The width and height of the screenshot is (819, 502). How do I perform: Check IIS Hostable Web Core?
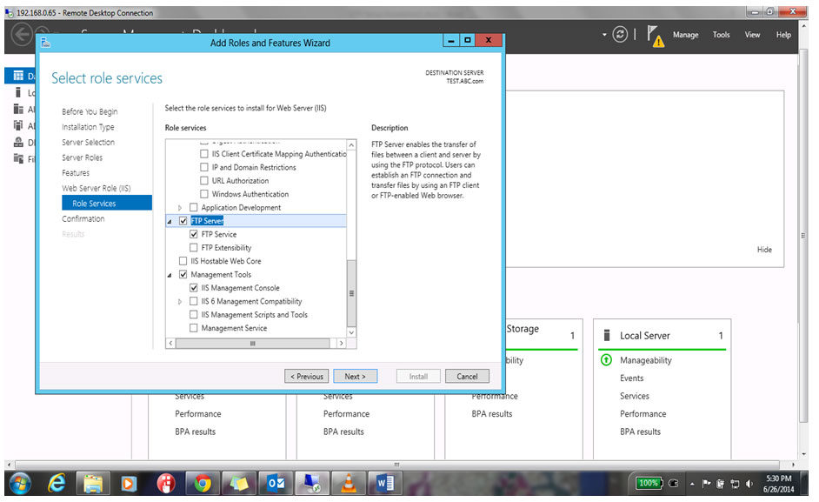tap(183, 261)
